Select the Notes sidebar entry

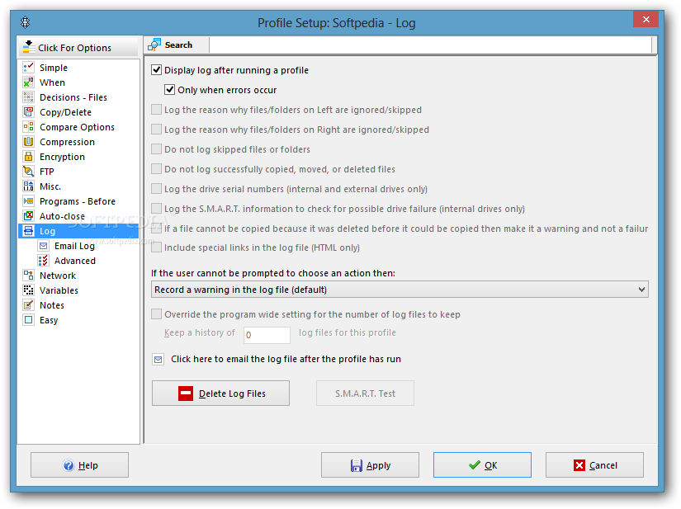coord(52,305)
